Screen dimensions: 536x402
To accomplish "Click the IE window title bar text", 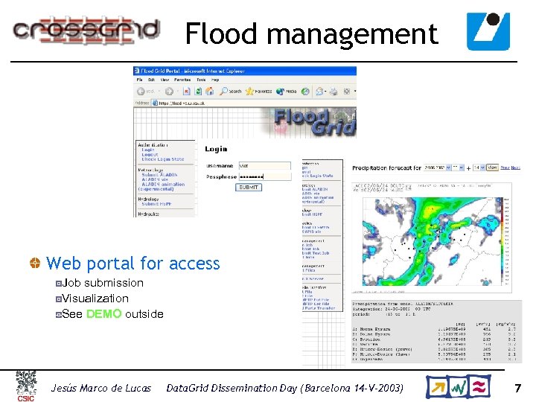I will tap(193, 71).
